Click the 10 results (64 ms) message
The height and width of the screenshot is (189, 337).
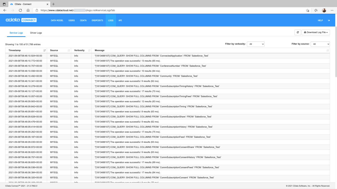[x=127, y=71]
